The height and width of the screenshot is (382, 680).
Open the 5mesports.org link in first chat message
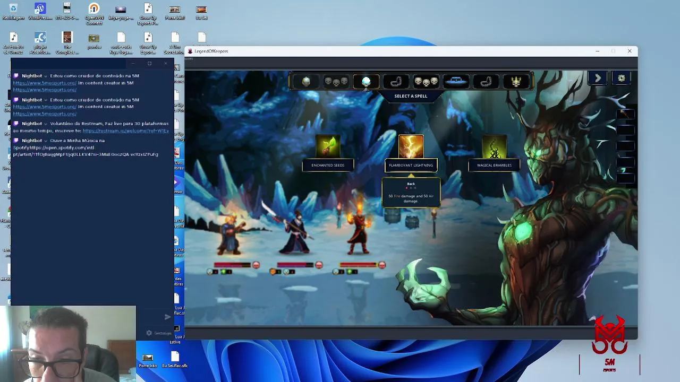pyautogui.click(x=45, y=83)
